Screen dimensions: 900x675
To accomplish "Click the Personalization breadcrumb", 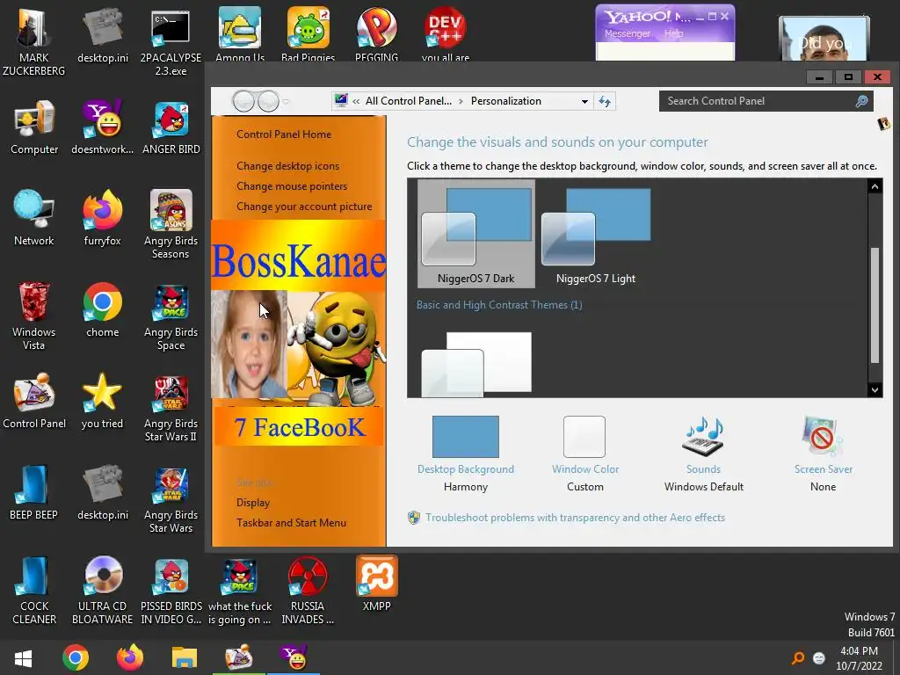I will pos(505,101).
